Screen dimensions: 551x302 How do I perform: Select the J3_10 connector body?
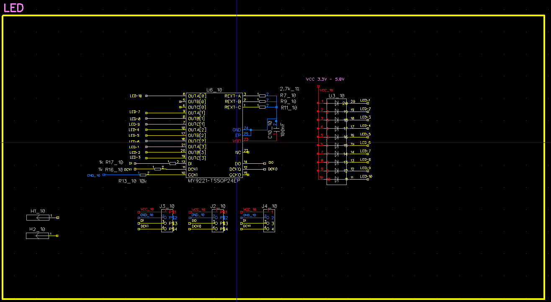(x=167, y=221)
